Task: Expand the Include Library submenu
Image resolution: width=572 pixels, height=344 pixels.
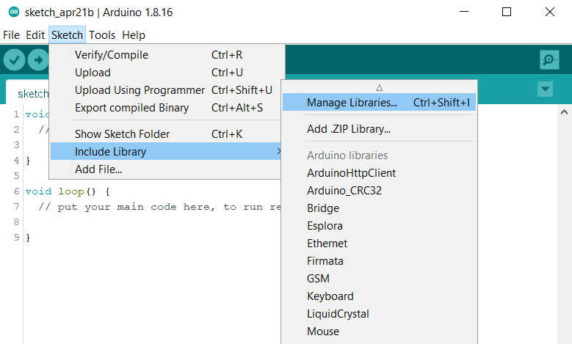Action: tap(166, 152)
